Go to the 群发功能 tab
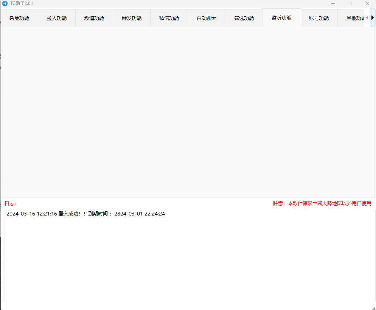 tap(132, 18)
